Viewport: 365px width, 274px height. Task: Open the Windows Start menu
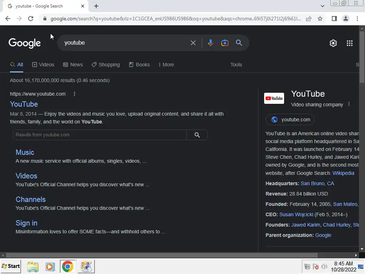tap(11, 266)
